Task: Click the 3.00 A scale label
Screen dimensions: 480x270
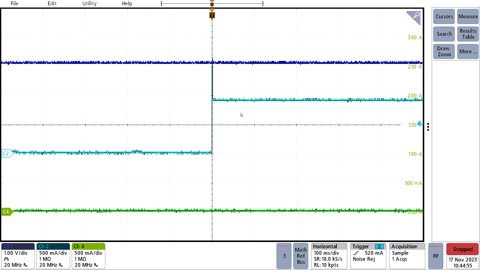Action: [x=415, y=37]
